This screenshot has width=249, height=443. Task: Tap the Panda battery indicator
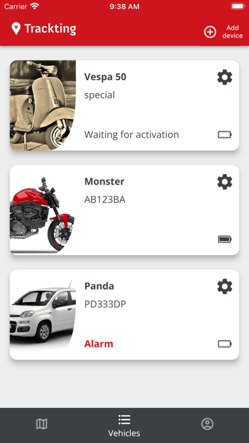point(225,344)
